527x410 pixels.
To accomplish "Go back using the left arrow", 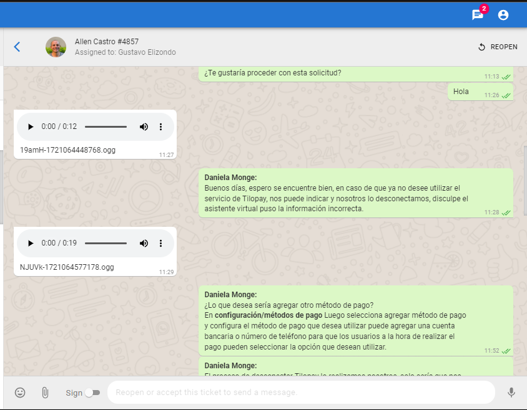I will click(17, 47).
